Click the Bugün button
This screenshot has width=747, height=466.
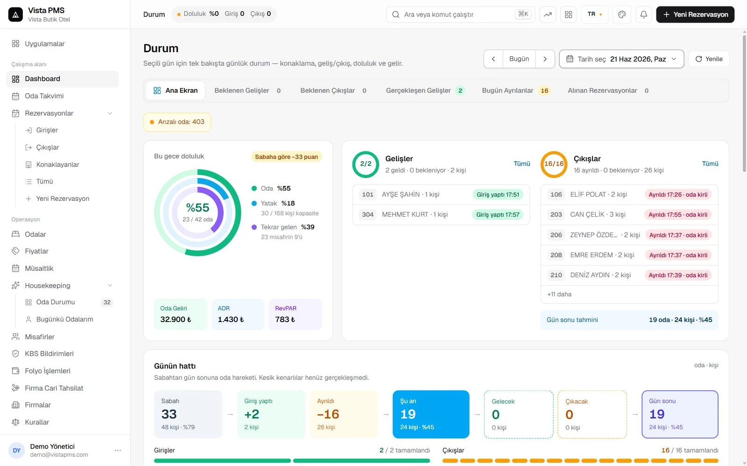pyautogui.click(x=519, y=59)
